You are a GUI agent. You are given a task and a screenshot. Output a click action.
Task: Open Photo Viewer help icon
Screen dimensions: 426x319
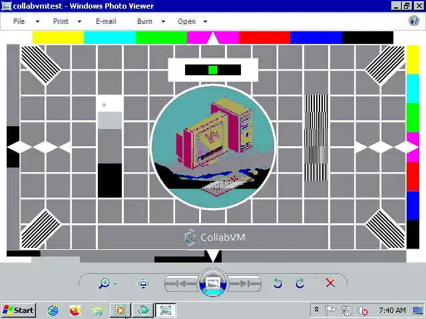tap(414, 21)
